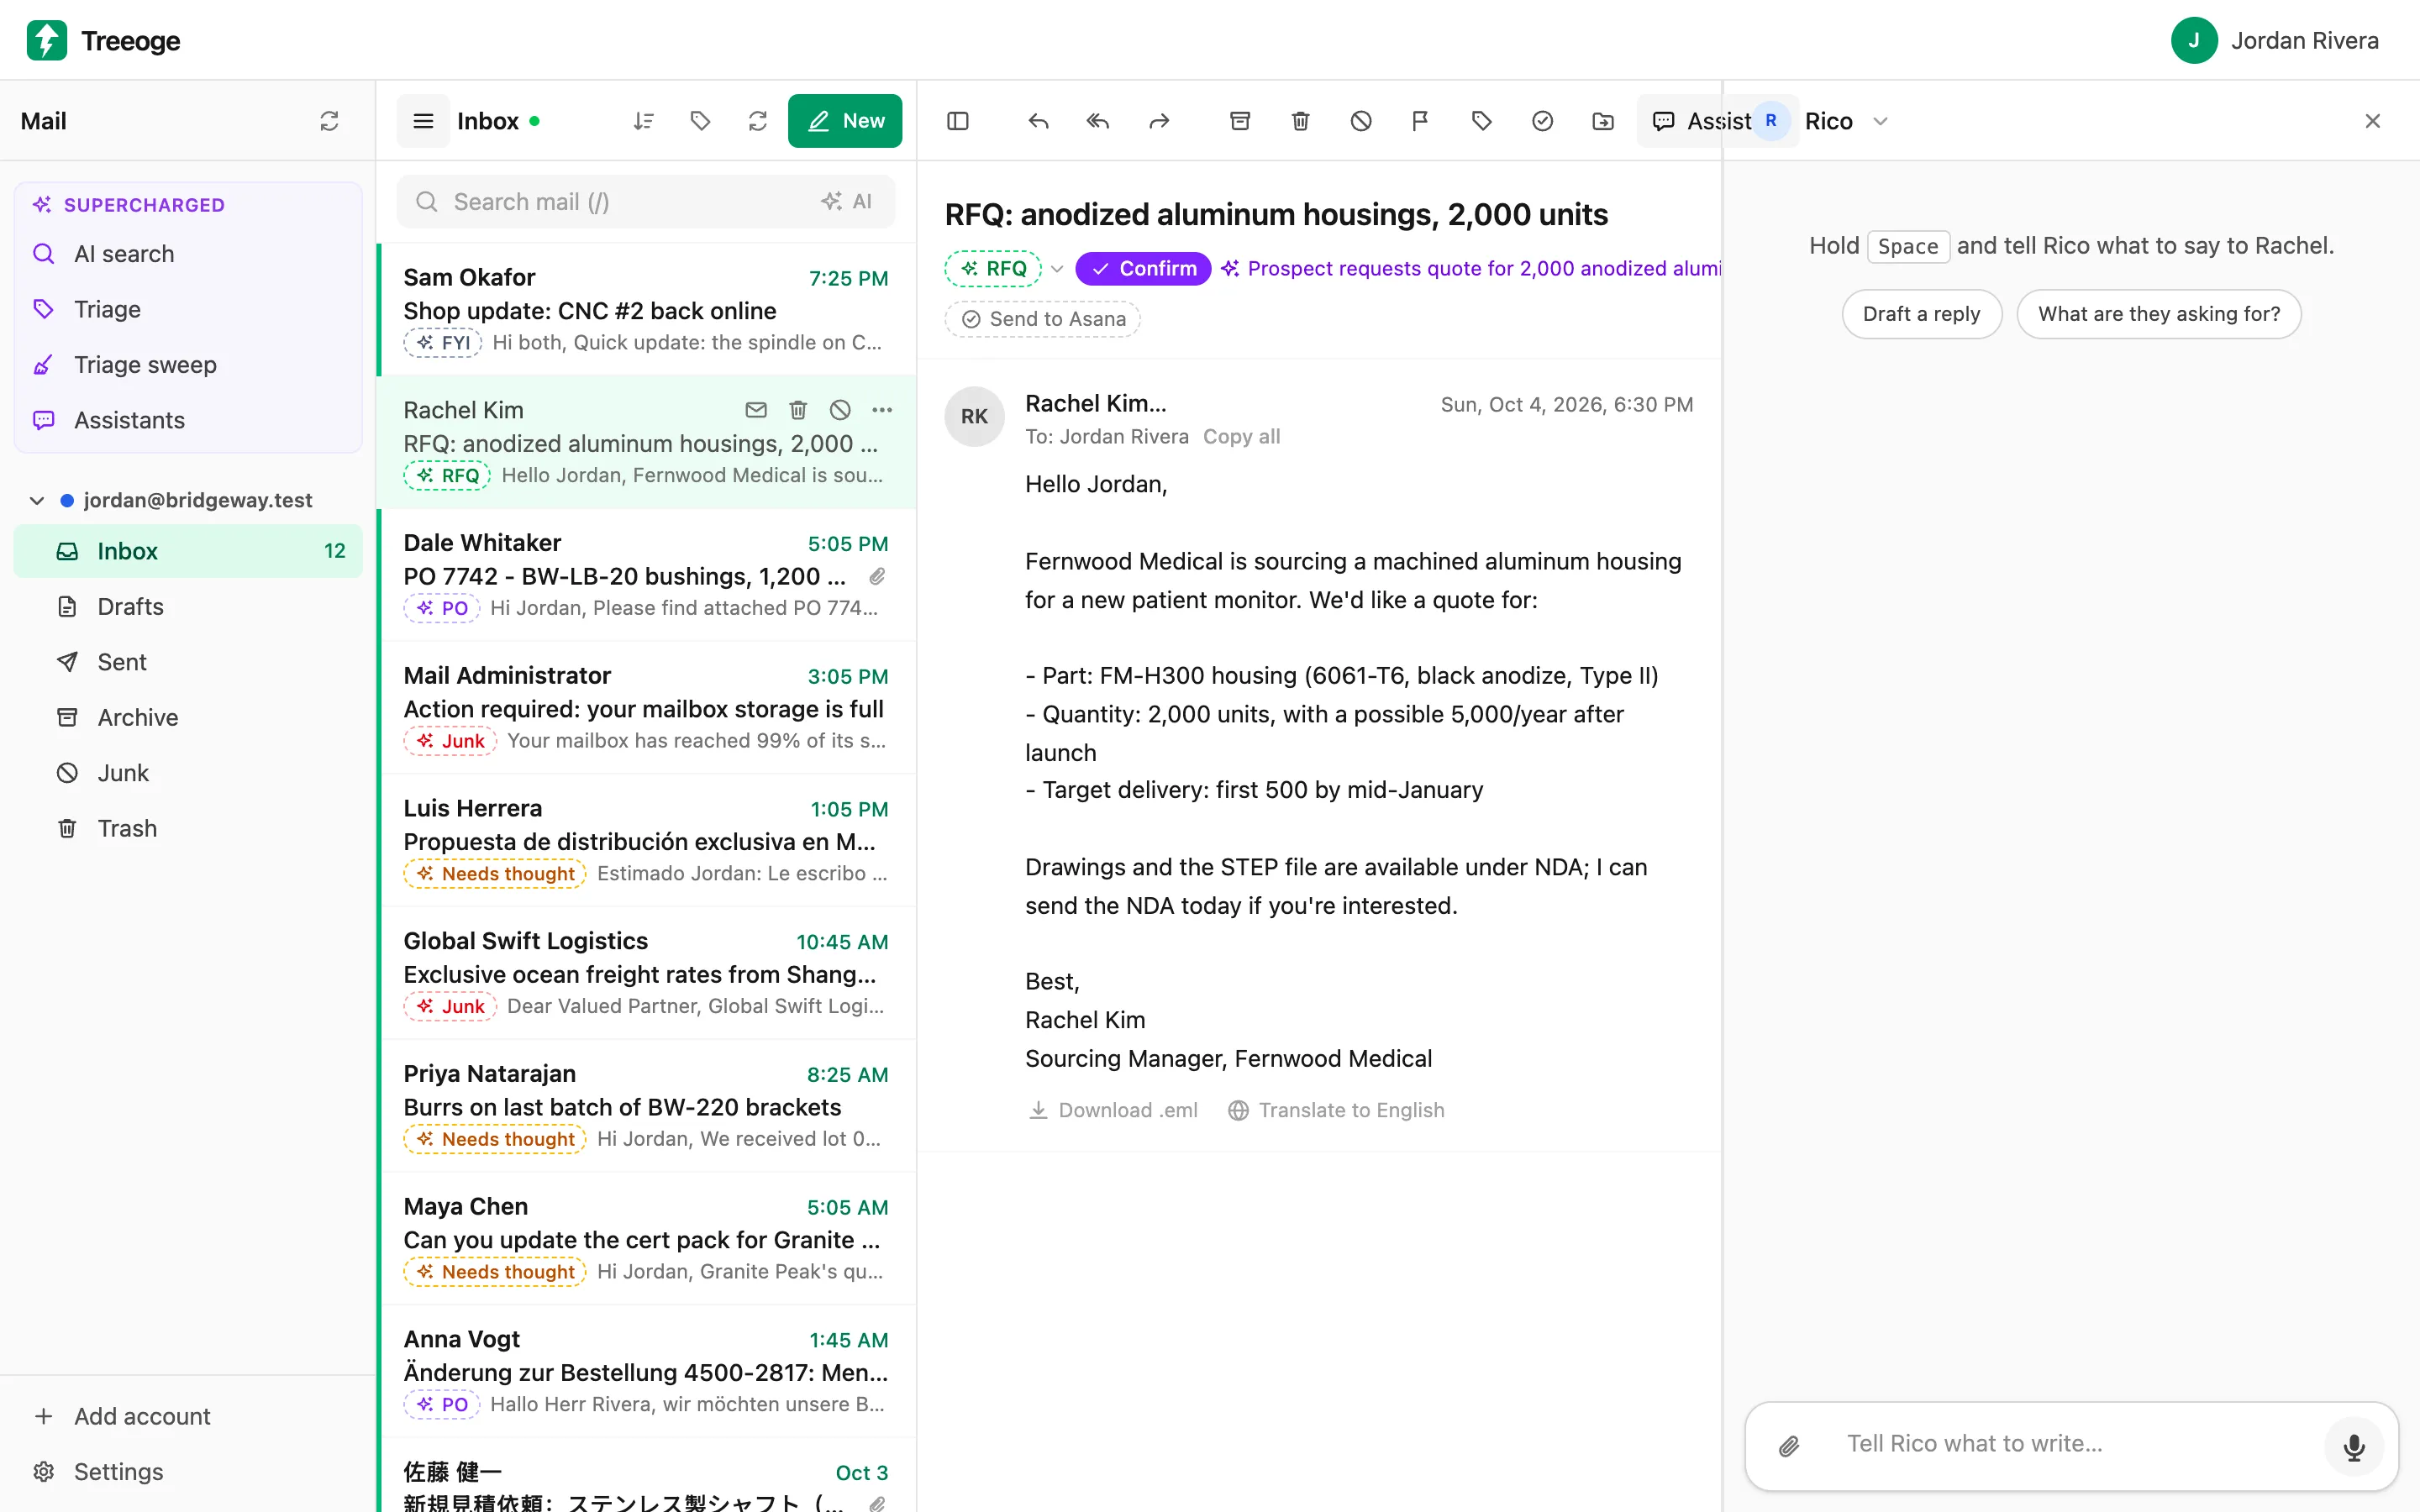The height and width of the screenshot is (1512, 2420).
Task: Mark open message as junk in toolbar
Action: pos(1361,121)
